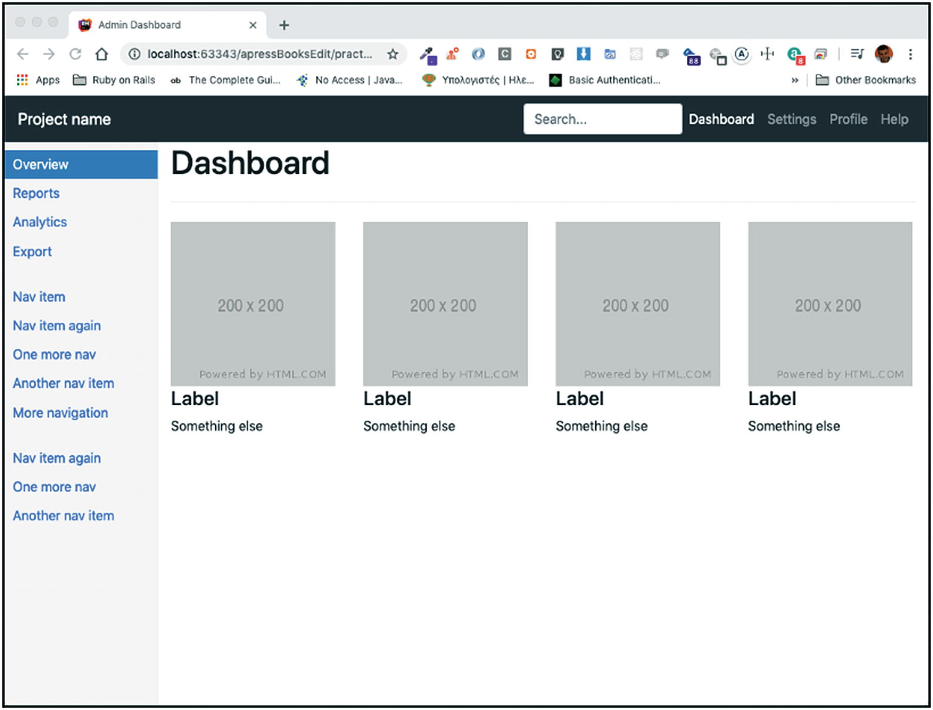933x710 pixels.
Task: Click the Search input field
Action: coord(602,119)
